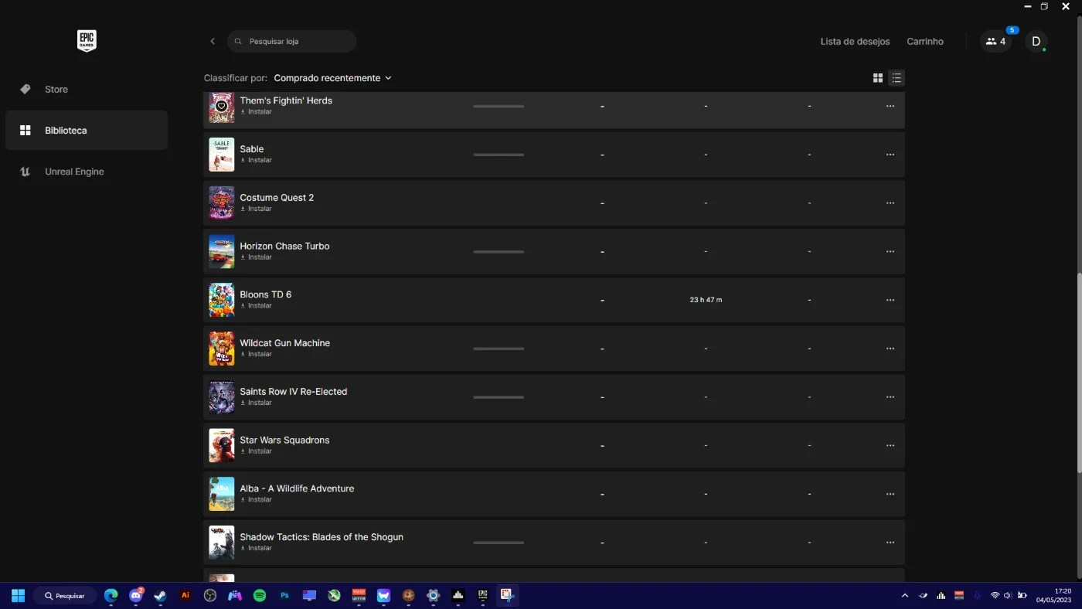The height and width of the screenshot is (609, 1082).
Task: Click the Classificar por label
Action: (236, 78)
